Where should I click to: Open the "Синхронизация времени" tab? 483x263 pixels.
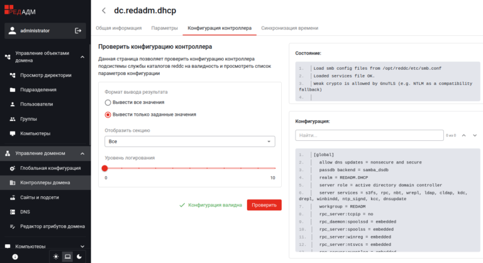click(x=289, y=28)
